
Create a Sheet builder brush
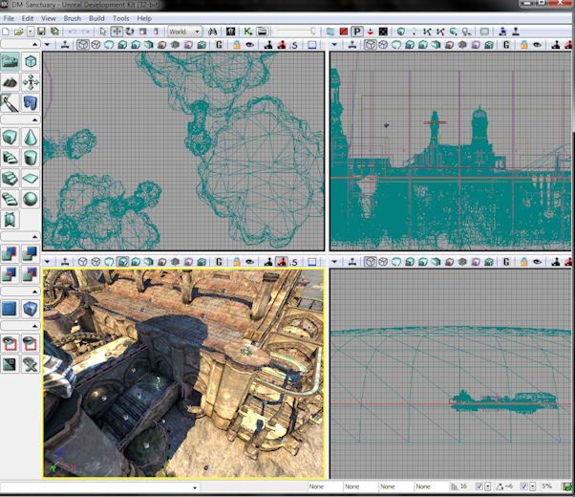(x=31, y=179)
